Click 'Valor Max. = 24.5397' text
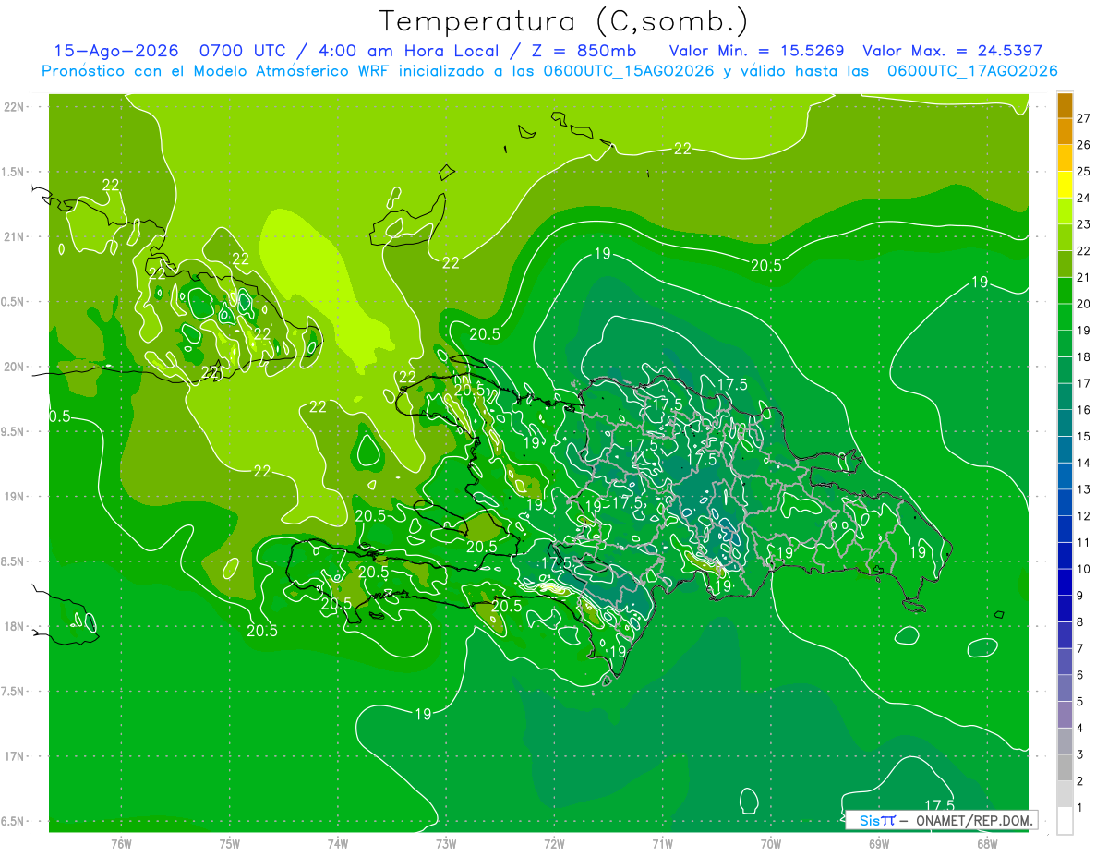The width and height of the screenshot is (1108, 856). point(952,51)
